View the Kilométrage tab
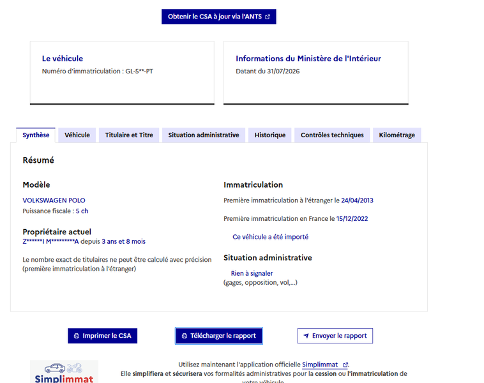Viewport: 484px width, 383px height. tap(397, 135)
